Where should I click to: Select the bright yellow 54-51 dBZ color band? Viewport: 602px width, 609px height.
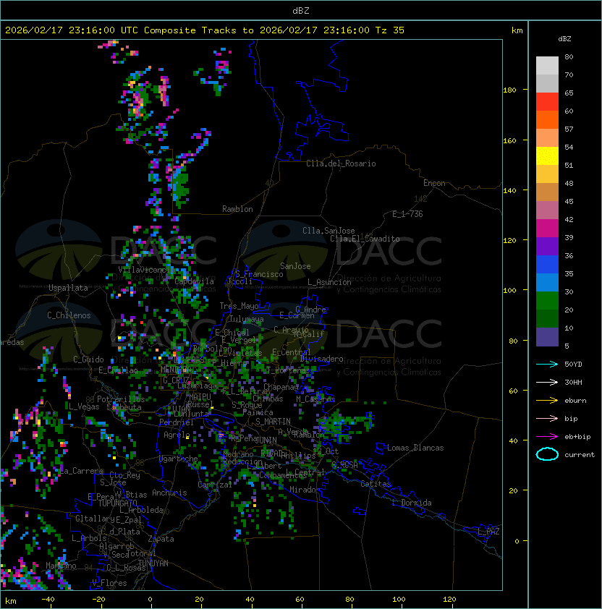coord(547,156)
